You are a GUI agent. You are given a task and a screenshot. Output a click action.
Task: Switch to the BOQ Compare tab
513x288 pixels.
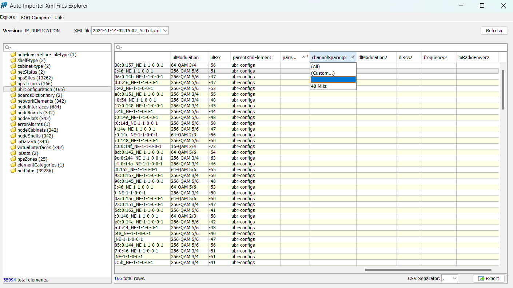click(x=35, y=17)
